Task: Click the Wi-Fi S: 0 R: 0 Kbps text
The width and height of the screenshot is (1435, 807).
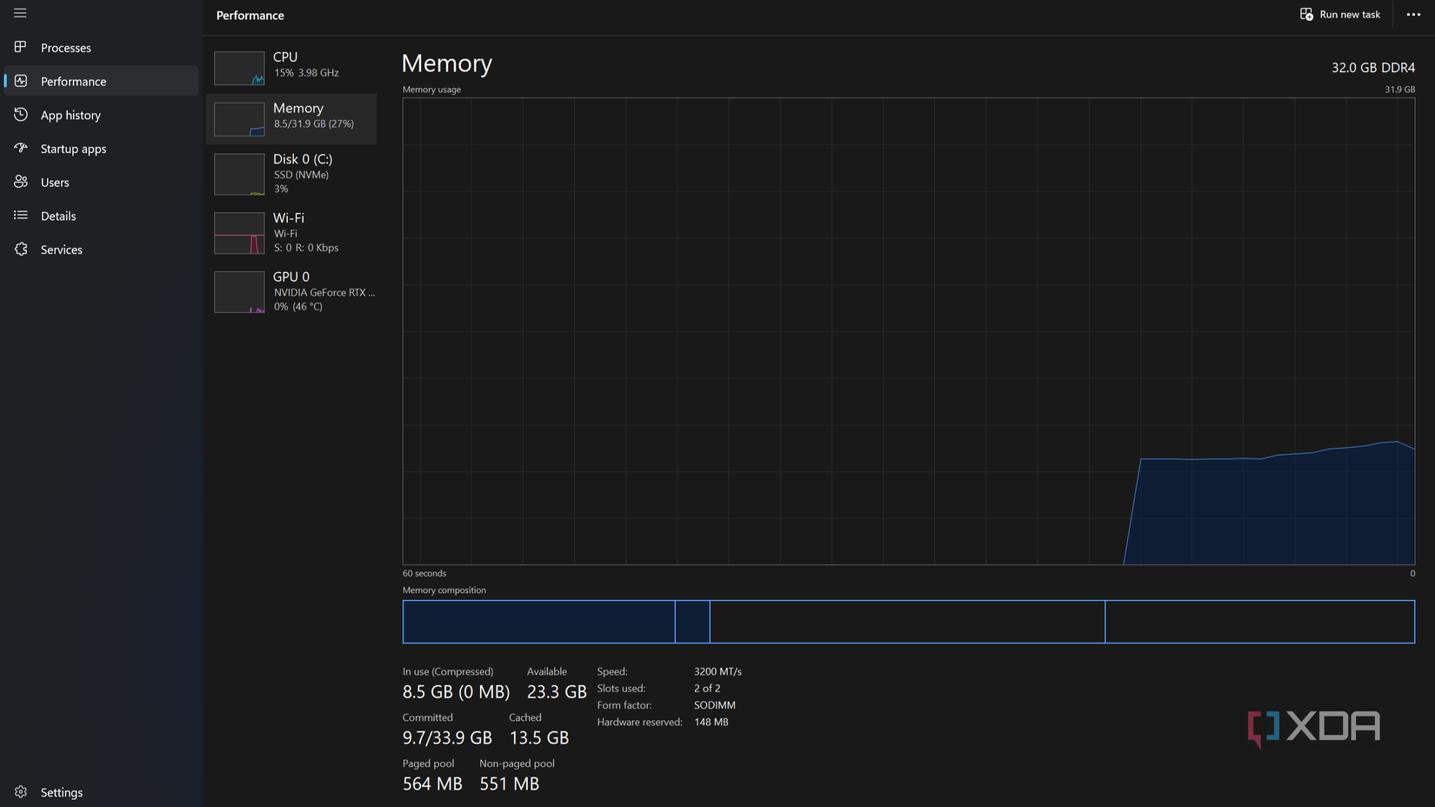Action: click(306, 248)
